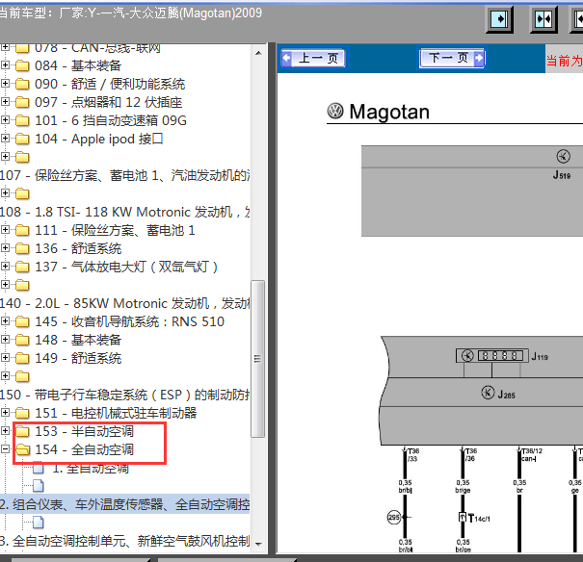The image size is (583, 562).
Task: Click folder icon beside 148 基本装备
Action: pos(22,340)
